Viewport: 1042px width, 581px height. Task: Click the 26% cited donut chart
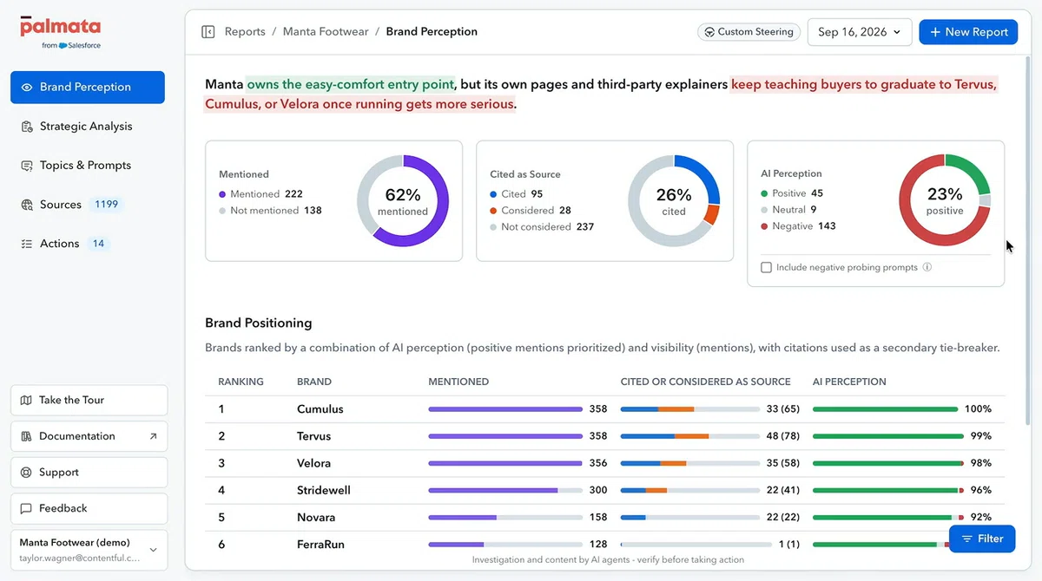(x=674, y=201)
